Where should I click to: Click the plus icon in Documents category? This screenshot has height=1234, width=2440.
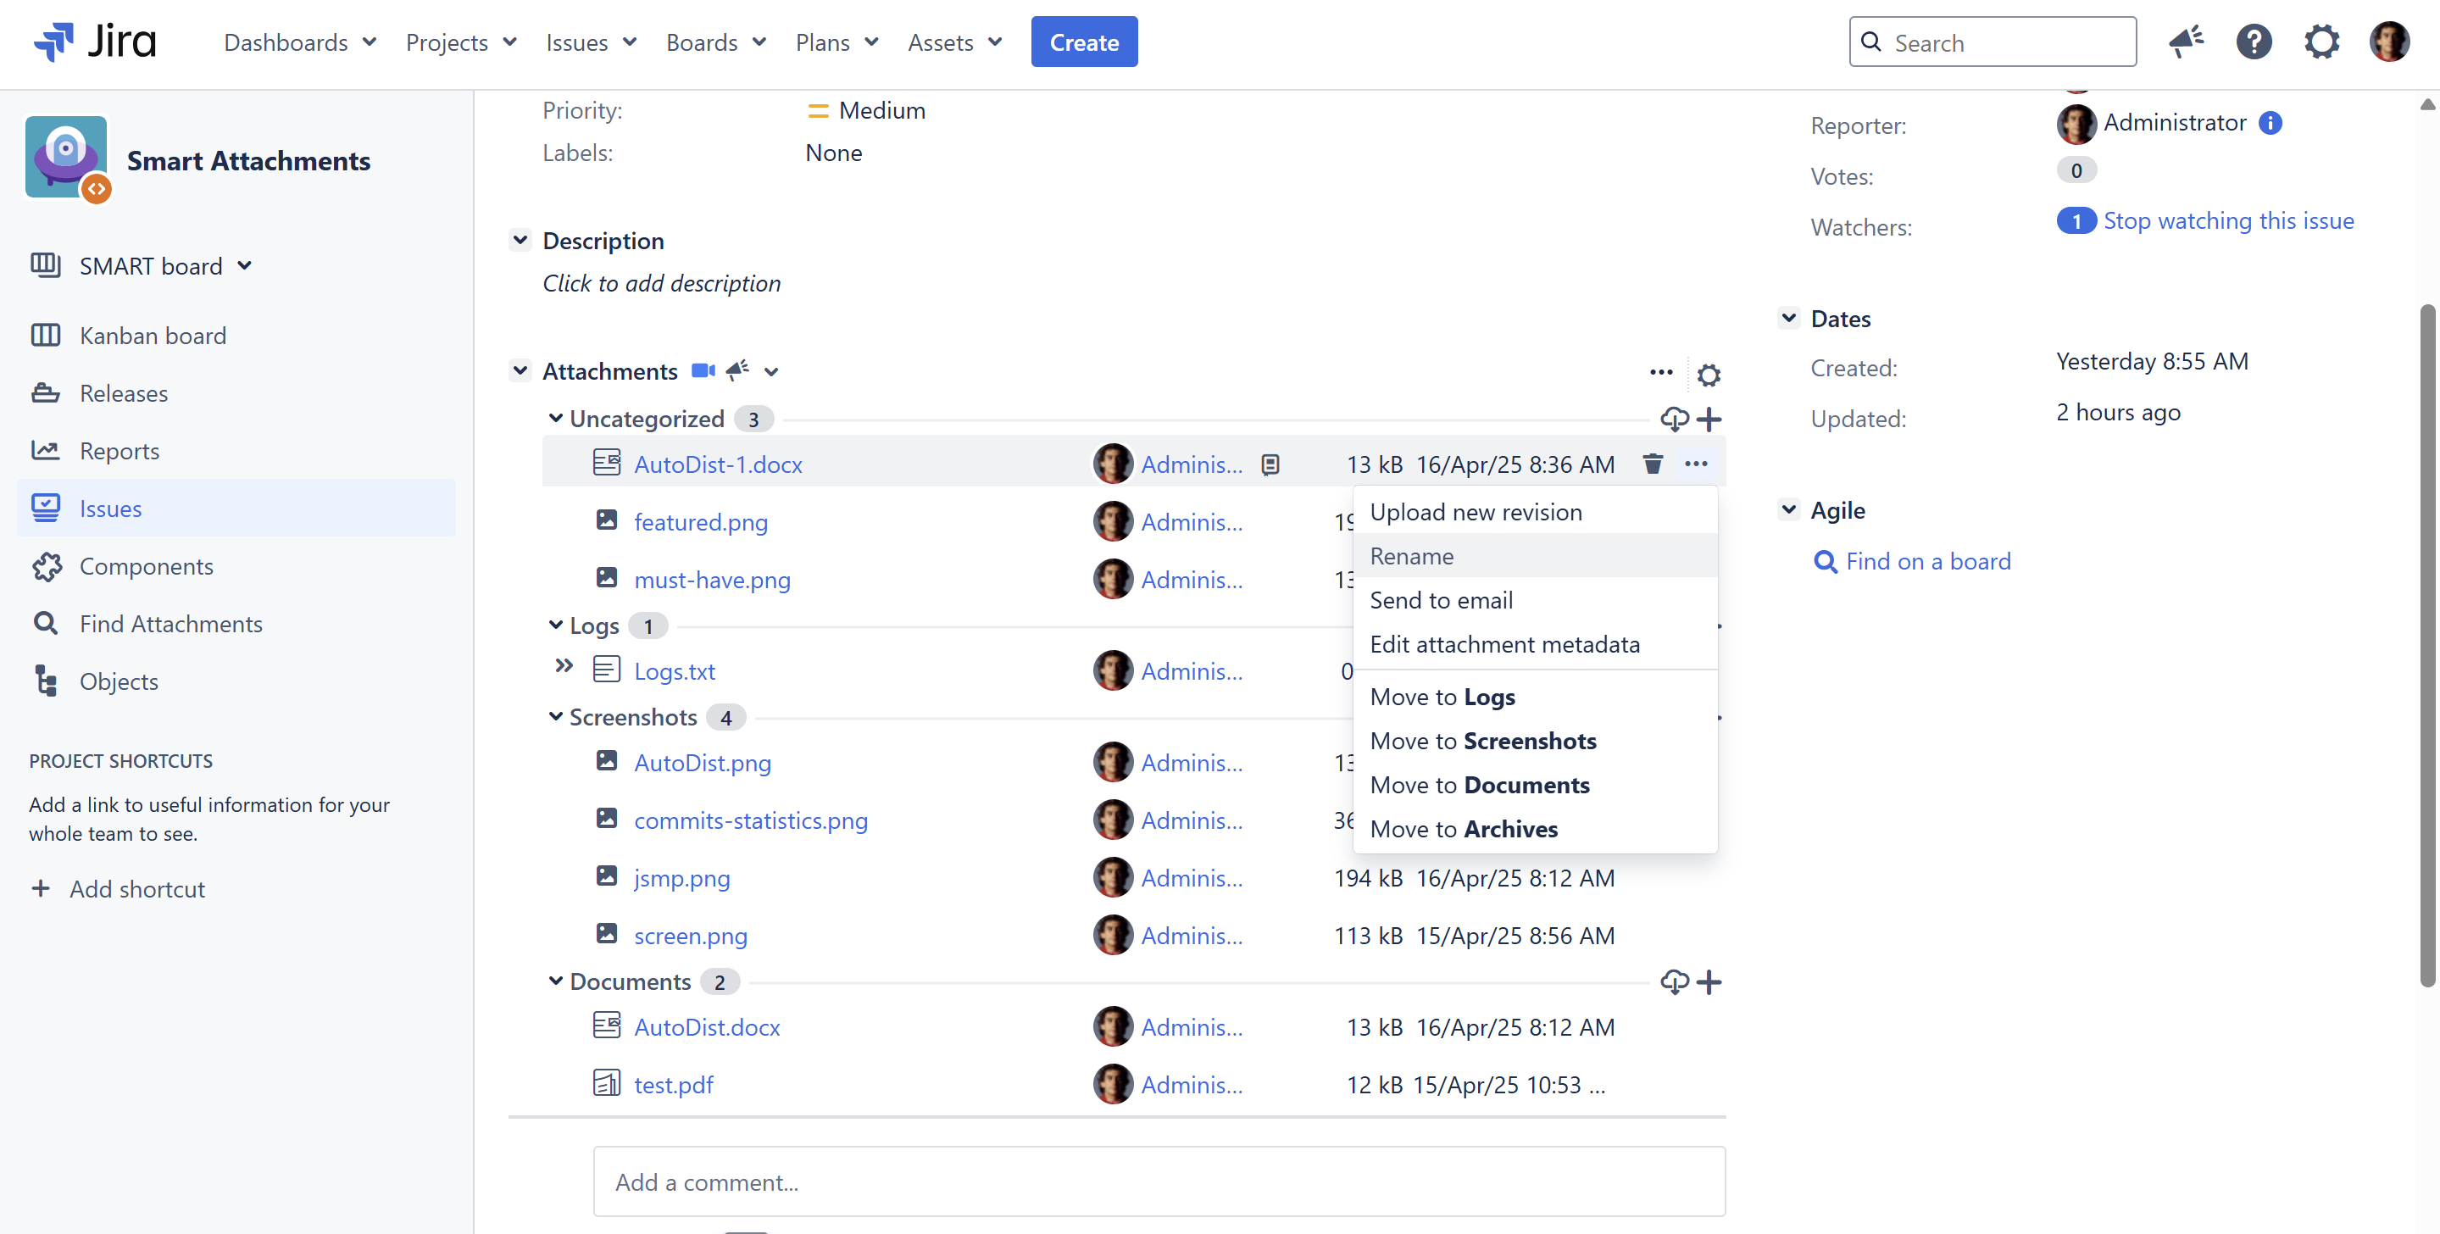point(1709,982)
